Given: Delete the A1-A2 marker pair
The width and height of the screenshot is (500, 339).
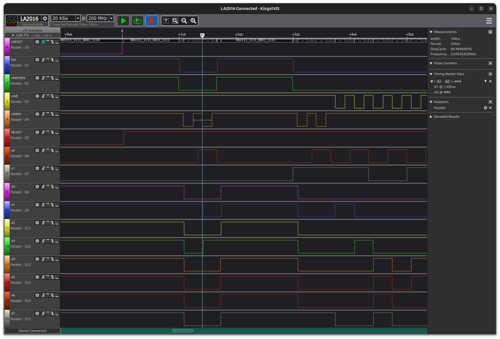Looking at the screenshot, I should click(490, 82).
